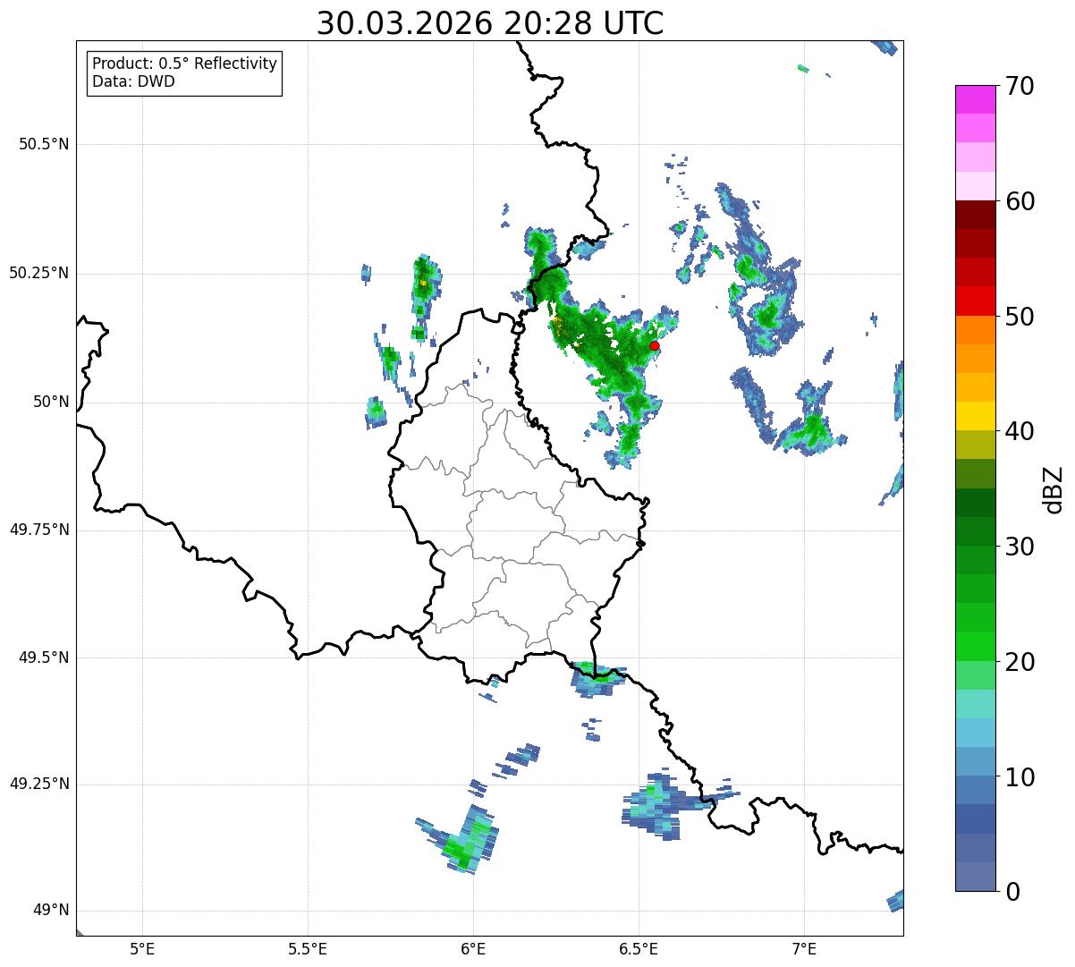Click the "Data: DWD" text
The image size is (1075, 967).
pos(133,81)
